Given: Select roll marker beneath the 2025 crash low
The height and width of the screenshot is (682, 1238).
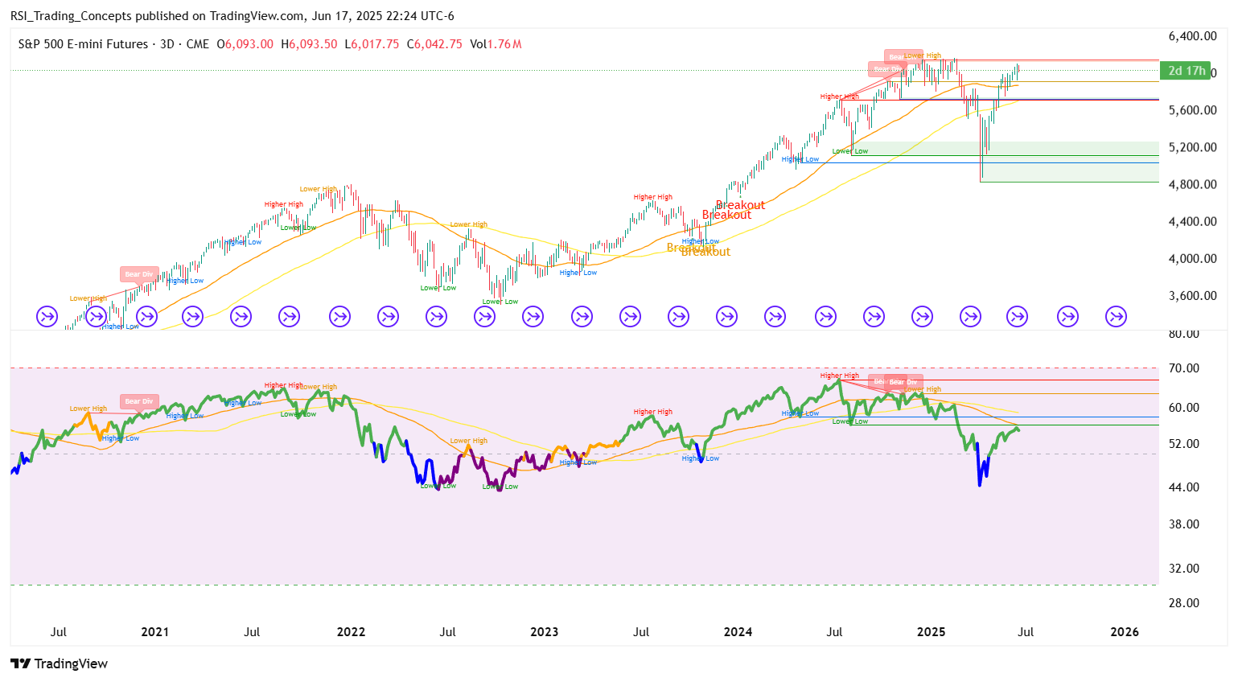Looking at the screenshot, I should tap(971, 317).
